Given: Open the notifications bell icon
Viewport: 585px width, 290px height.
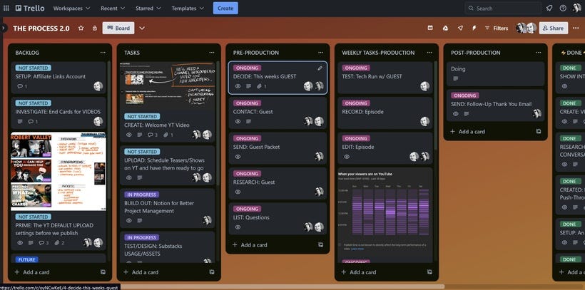Looking at the screenshot, I should tap(549, 8).
